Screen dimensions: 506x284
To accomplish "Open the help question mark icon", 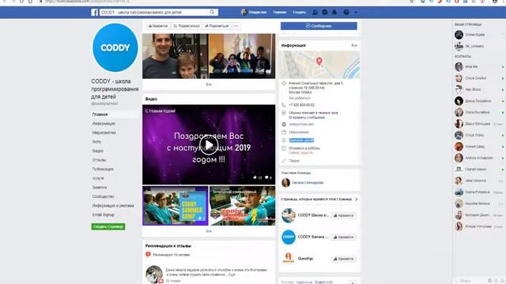I will click(346, 13).
